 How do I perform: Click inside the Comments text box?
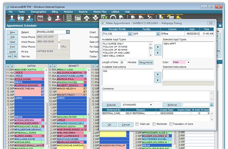[x=156, y=96]
